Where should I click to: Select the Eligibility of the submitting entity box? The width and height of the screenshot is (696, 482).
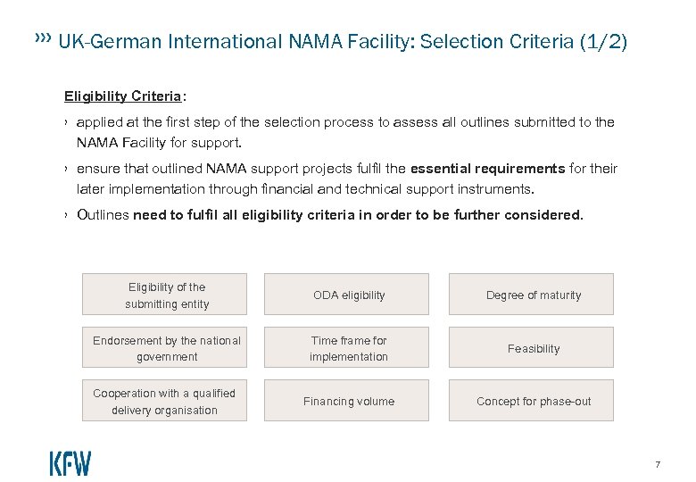tap(168, 295)
